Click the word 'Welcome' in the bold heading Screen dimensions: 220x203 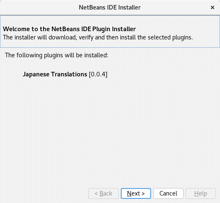click(x=17, y=29)
